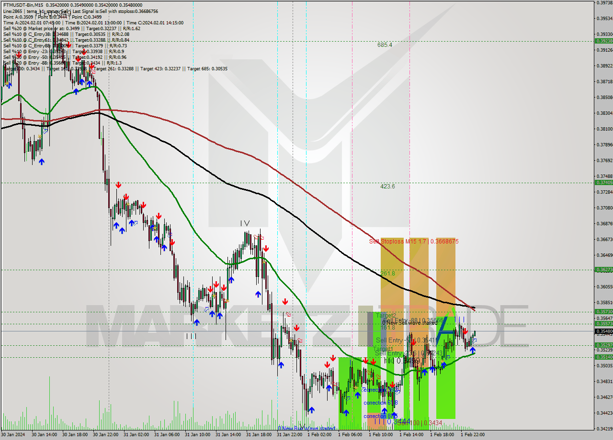Click the 0.3605 price axis label
This screenshot has width=613, height=440.
[604, 287]
